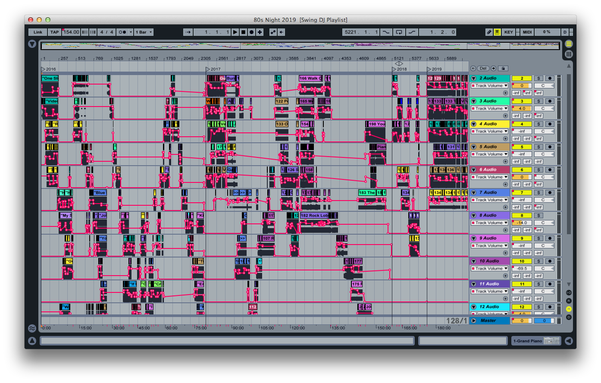Select the 2017 locator marker
Image resolution: width=601 pixels, height=383 pixels.
coord(213,69)
